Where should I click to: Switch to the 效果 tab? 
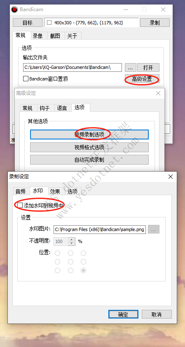point(55,191)
